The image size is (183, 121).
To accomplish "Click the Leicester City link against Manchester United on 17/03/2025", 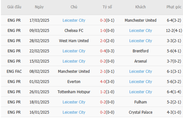I will pyautogui.click(x=74, y=20).
